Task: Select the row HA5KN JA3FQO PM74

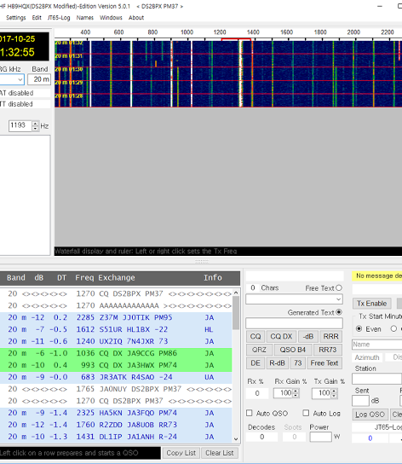Action: click(x=116, y=413)
